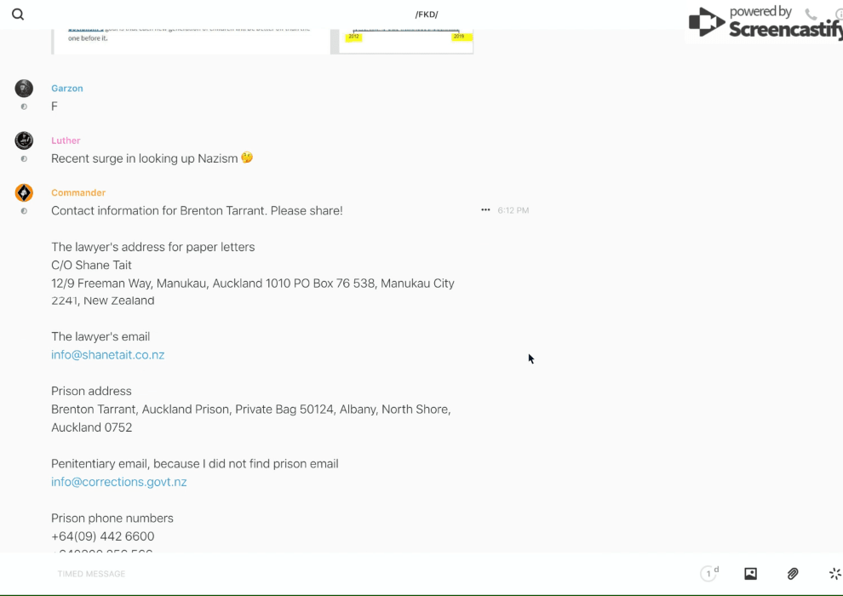Image resolution: width=843 pixels, height=596 pixels.
Task: Click the Luther sender name
Action: [66, 140]
